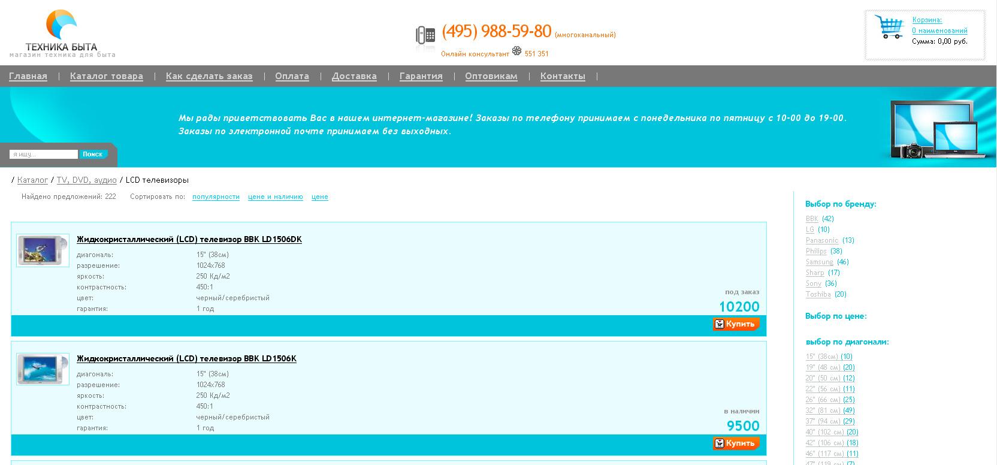Filter by 37" (94 см) diagonal
Screen dimensions: 997x465
(x=830, y=422)
